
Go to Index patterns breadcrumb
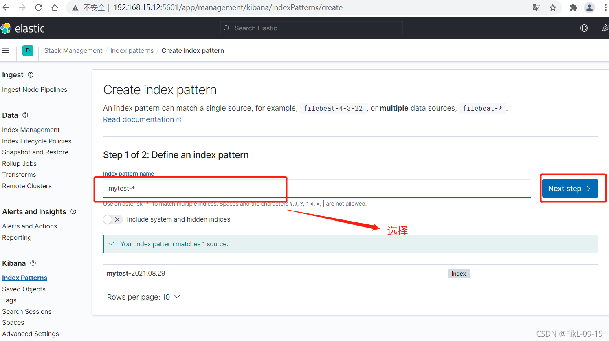[x=132, y=50]
